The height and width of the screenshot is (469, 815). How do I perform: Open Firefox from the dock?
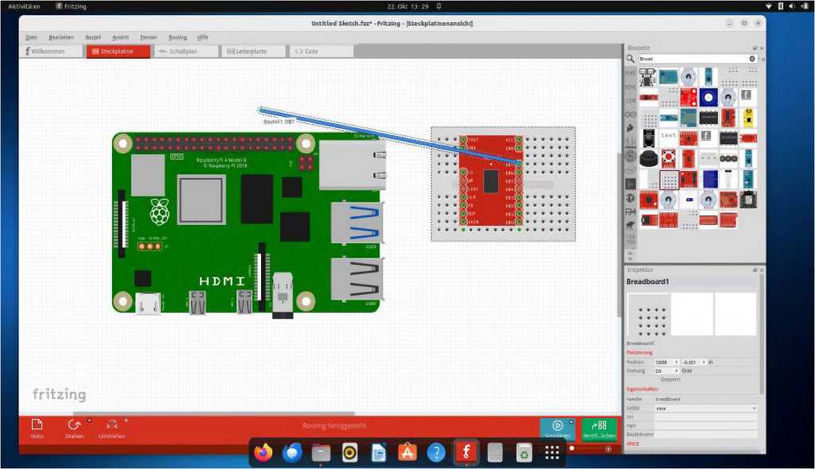coord(263,453)
